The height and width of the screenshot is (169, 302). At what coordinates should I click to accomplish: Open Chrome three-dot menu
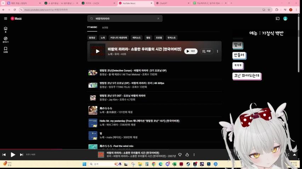tap(296, 10)
